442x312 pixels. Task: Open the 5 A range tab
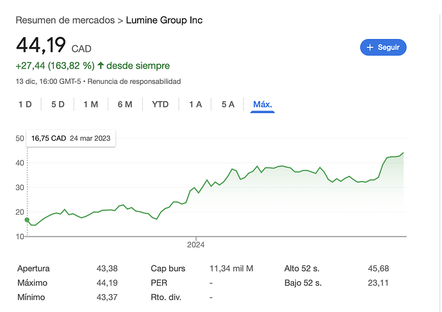click(228, 104)
